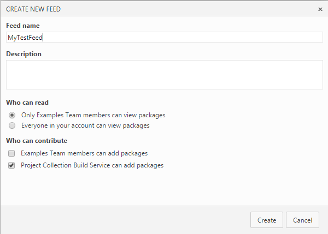This screenshot has width=328, height=234.
Task: Uncheck Project Collection Build Service checkbox
Action: pos(12,165)
